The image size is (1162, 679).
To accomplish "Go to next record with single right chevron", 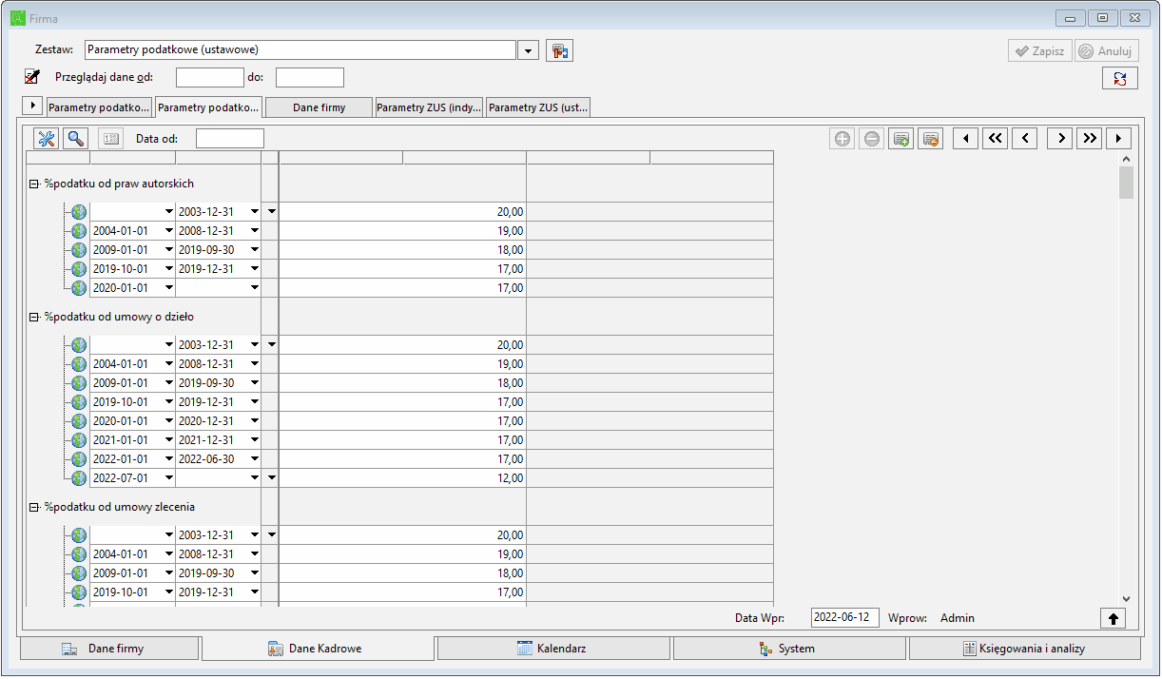I will pos(1060,139).
